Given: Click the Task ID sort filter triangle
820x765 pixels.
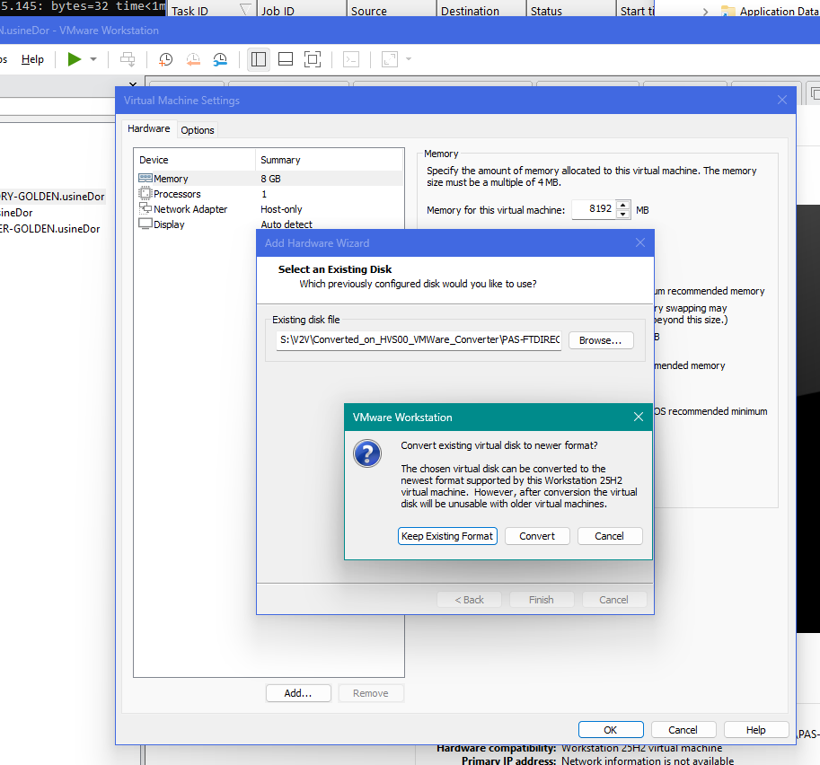Looking at the screenshot, I should [245, 10].
